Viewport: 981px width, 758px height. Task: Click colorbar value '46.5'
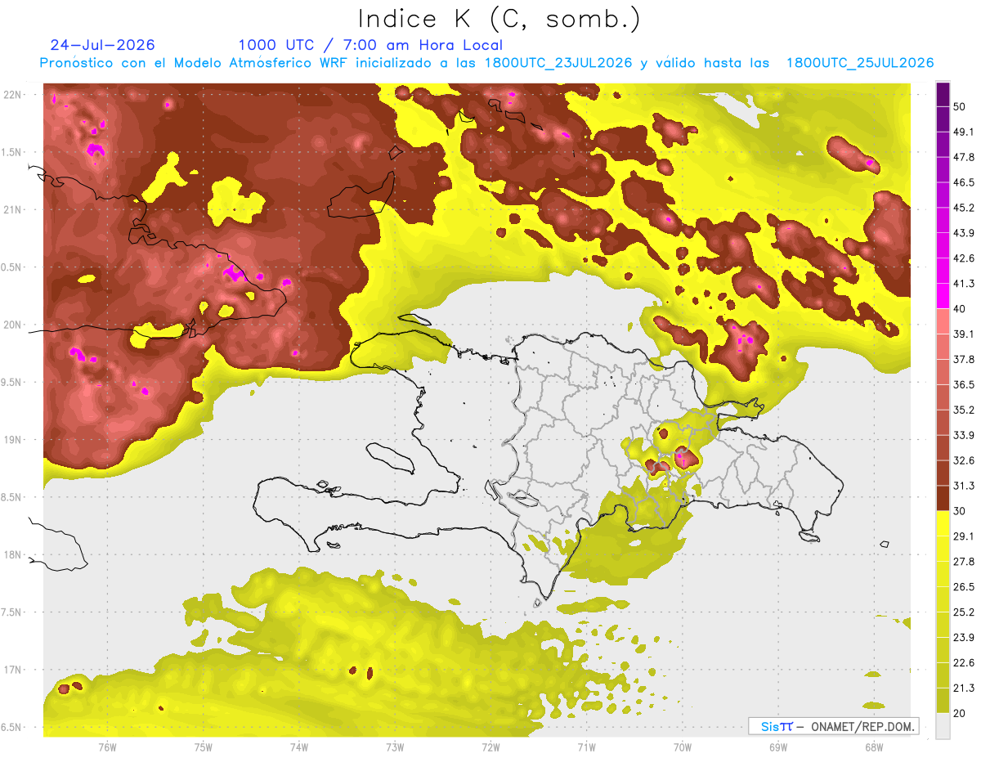964,182
